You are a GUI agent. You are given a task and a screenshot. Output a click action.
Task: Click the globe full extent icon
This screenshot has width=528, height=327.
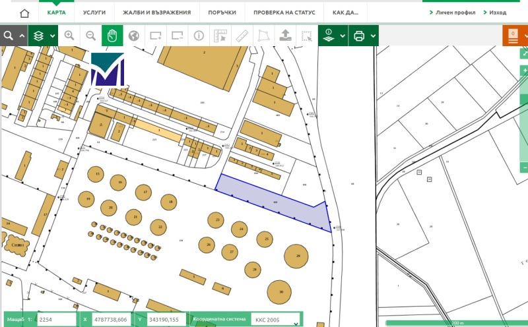(x=134, y=36)
